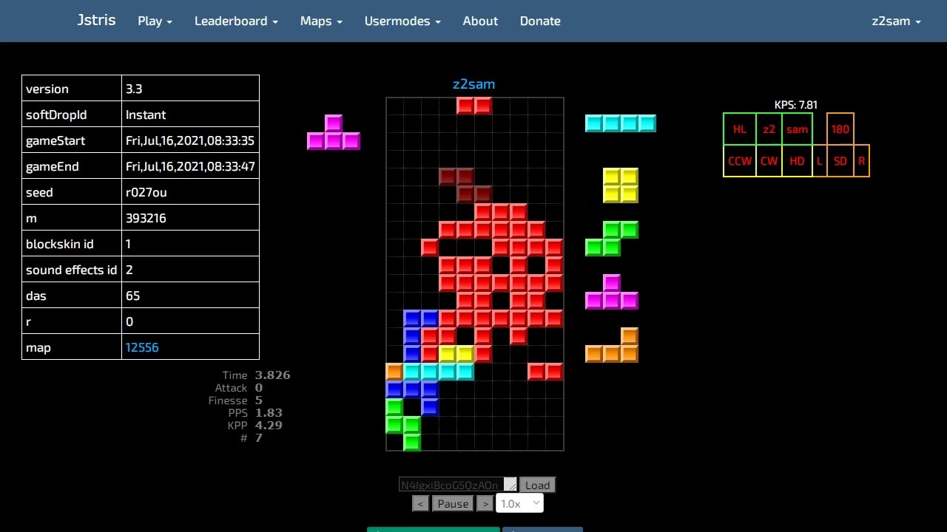Image resolution: width=947 pixels, height=532 pixels.
Task: Step forward with the > button
Action: [485, 504]
